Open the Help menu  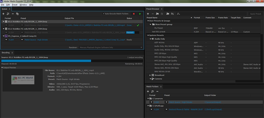tap(31, 5)
